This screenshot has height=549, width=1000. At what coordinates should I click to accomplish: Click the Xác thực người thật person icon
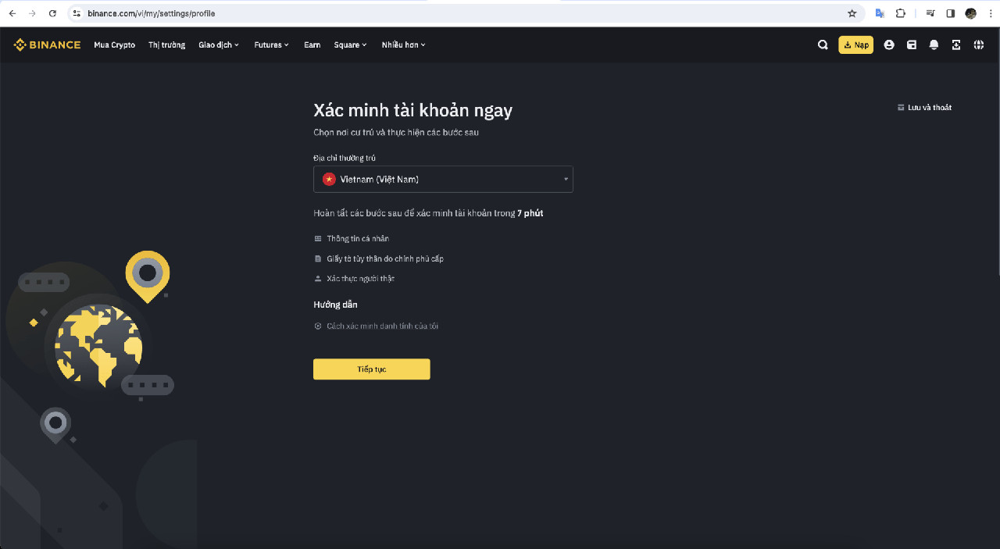click(317, 278)
